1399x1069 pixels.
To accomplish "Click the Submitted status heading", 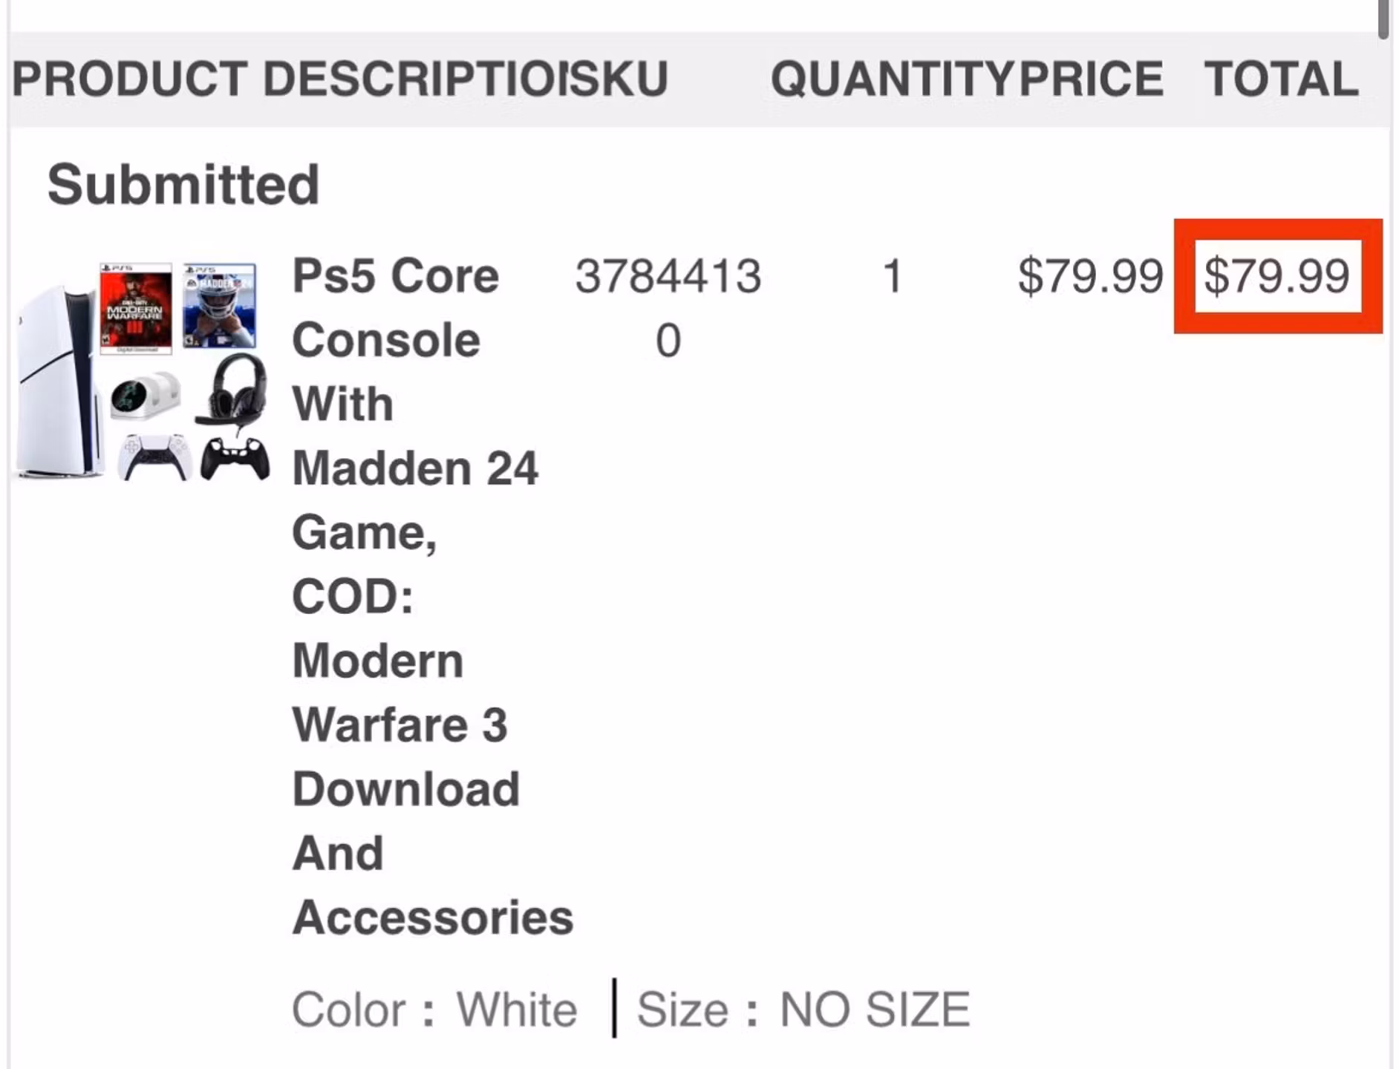I will [x=183, y=184].
